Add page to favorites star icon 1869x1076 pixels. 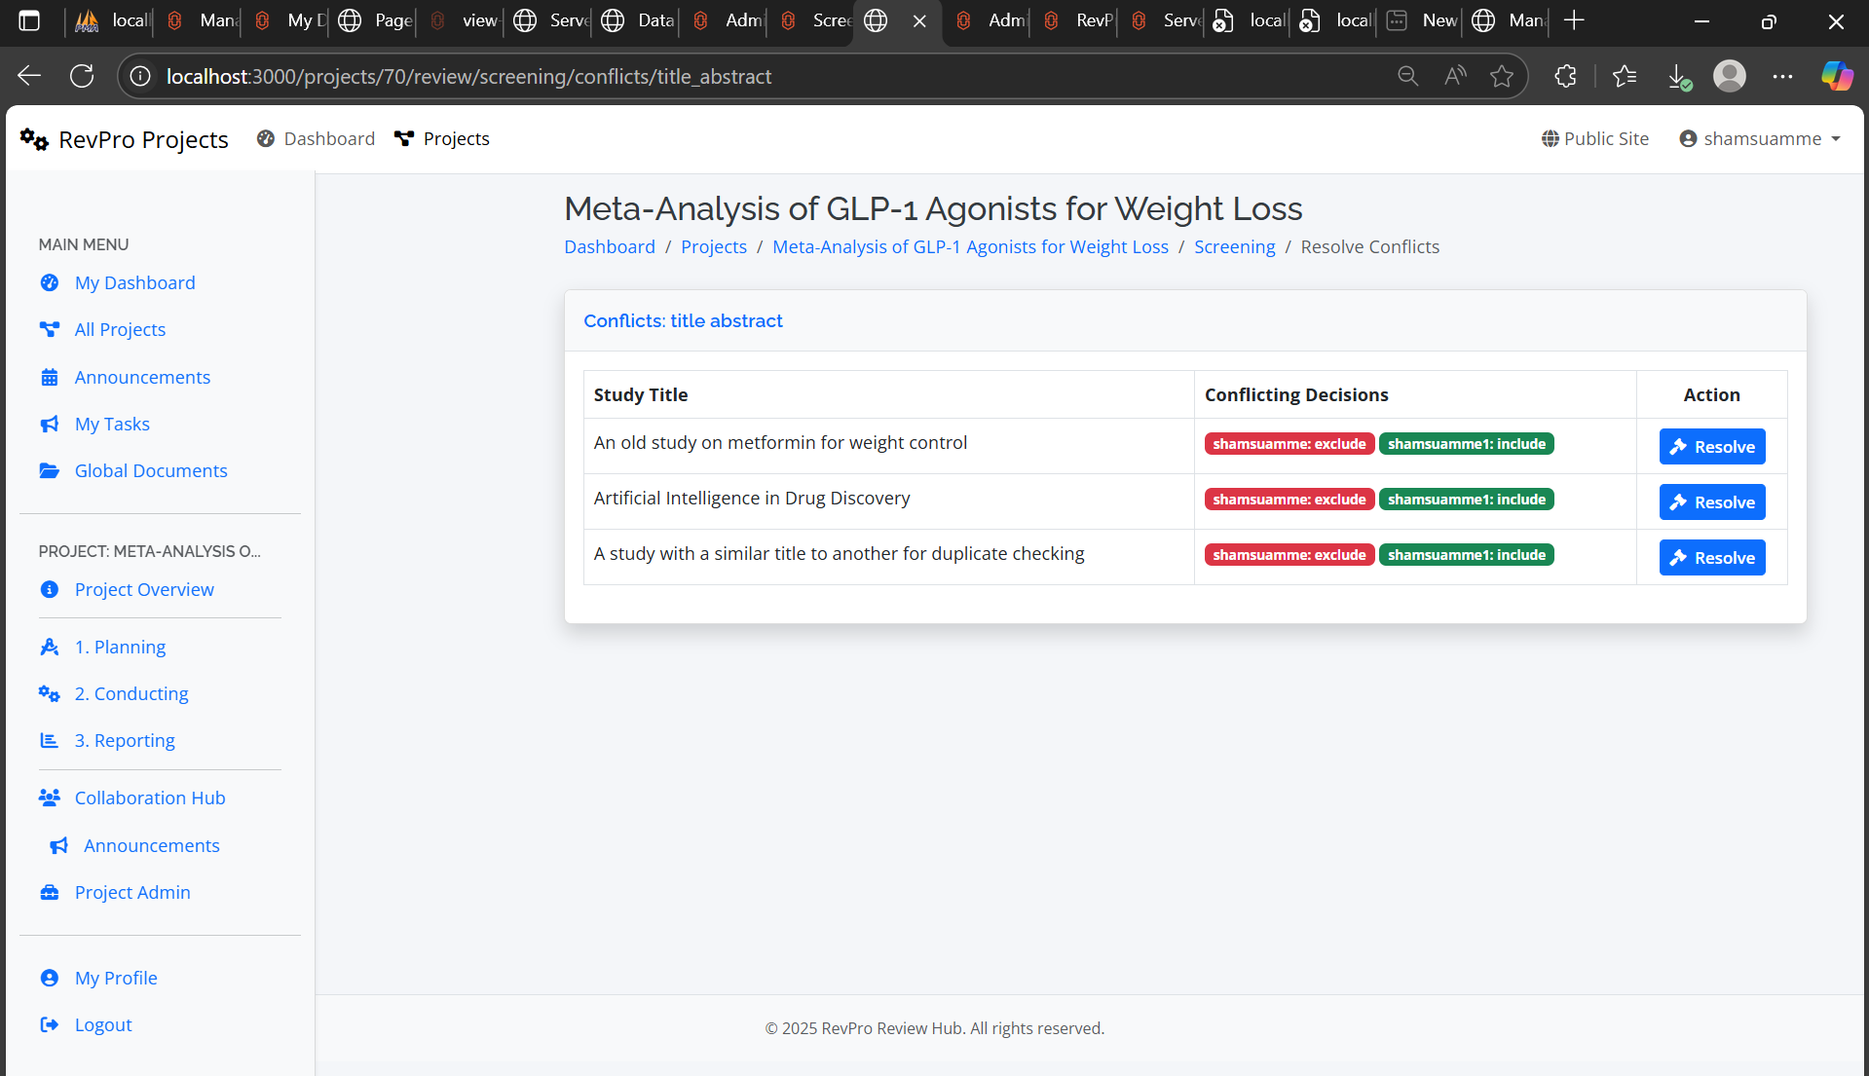(x=1501, y=76)
